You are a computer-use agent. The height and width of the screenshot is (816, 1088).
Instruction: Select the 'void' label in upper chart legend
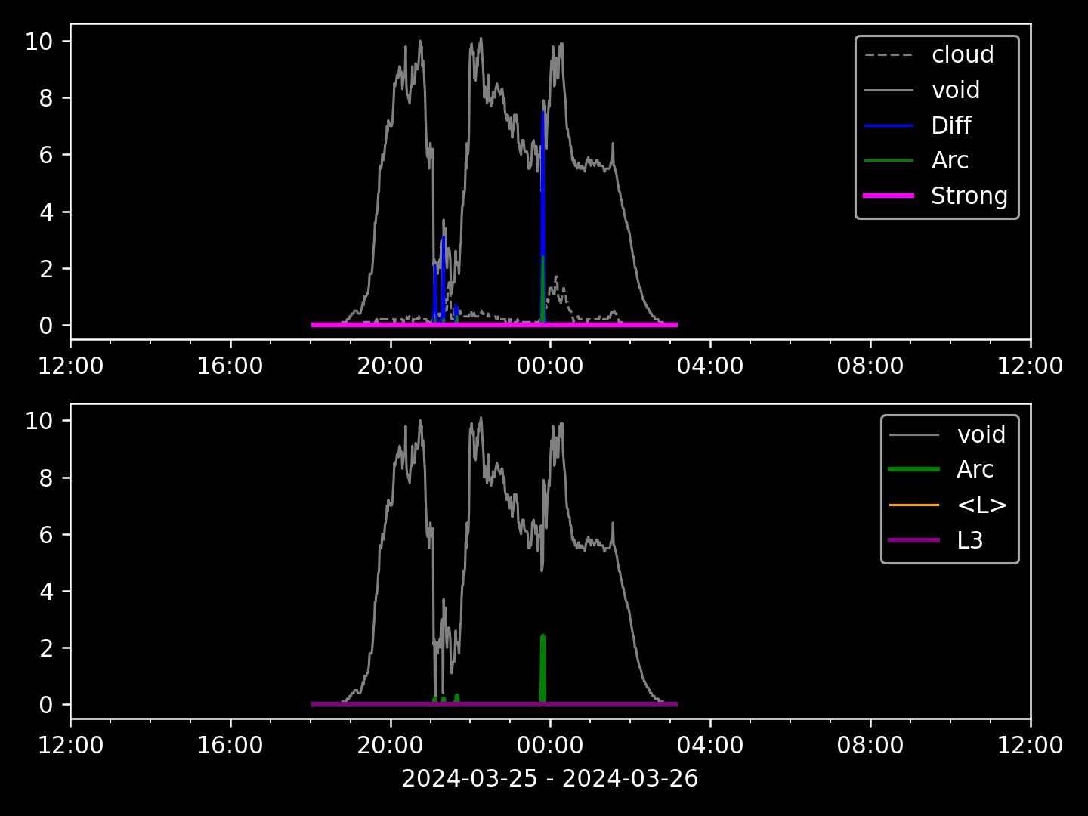956,90
